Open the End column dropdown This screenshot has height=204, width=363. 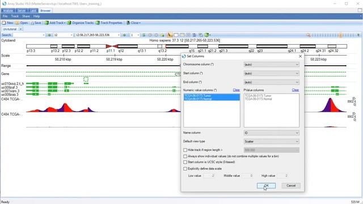(271, 82)
